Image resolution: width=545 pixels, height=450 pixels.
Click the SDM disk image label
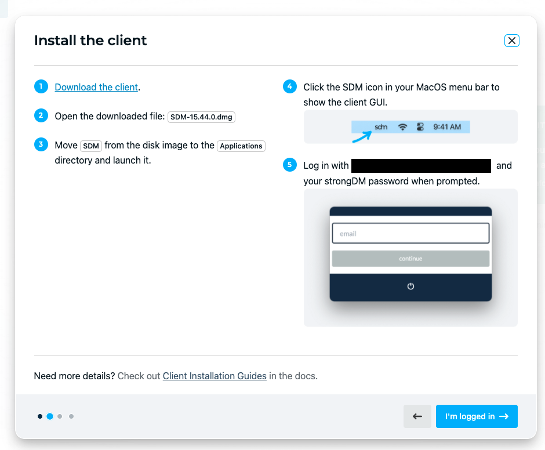(90, 146)
